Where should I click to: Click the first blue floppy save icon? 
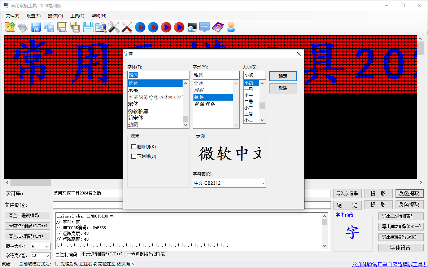point(36,27)
